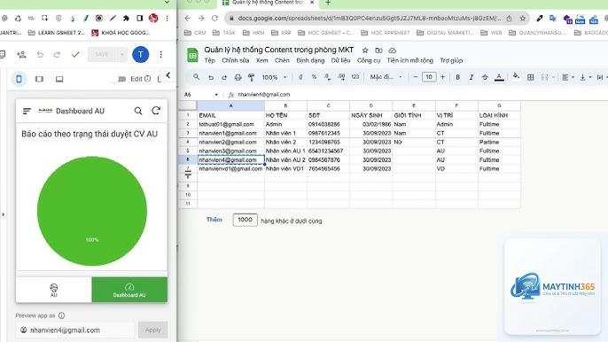Screen dimensions: 608x342
Task: Open the Tệp menu in Google Sheets
Action: (210, 60)
